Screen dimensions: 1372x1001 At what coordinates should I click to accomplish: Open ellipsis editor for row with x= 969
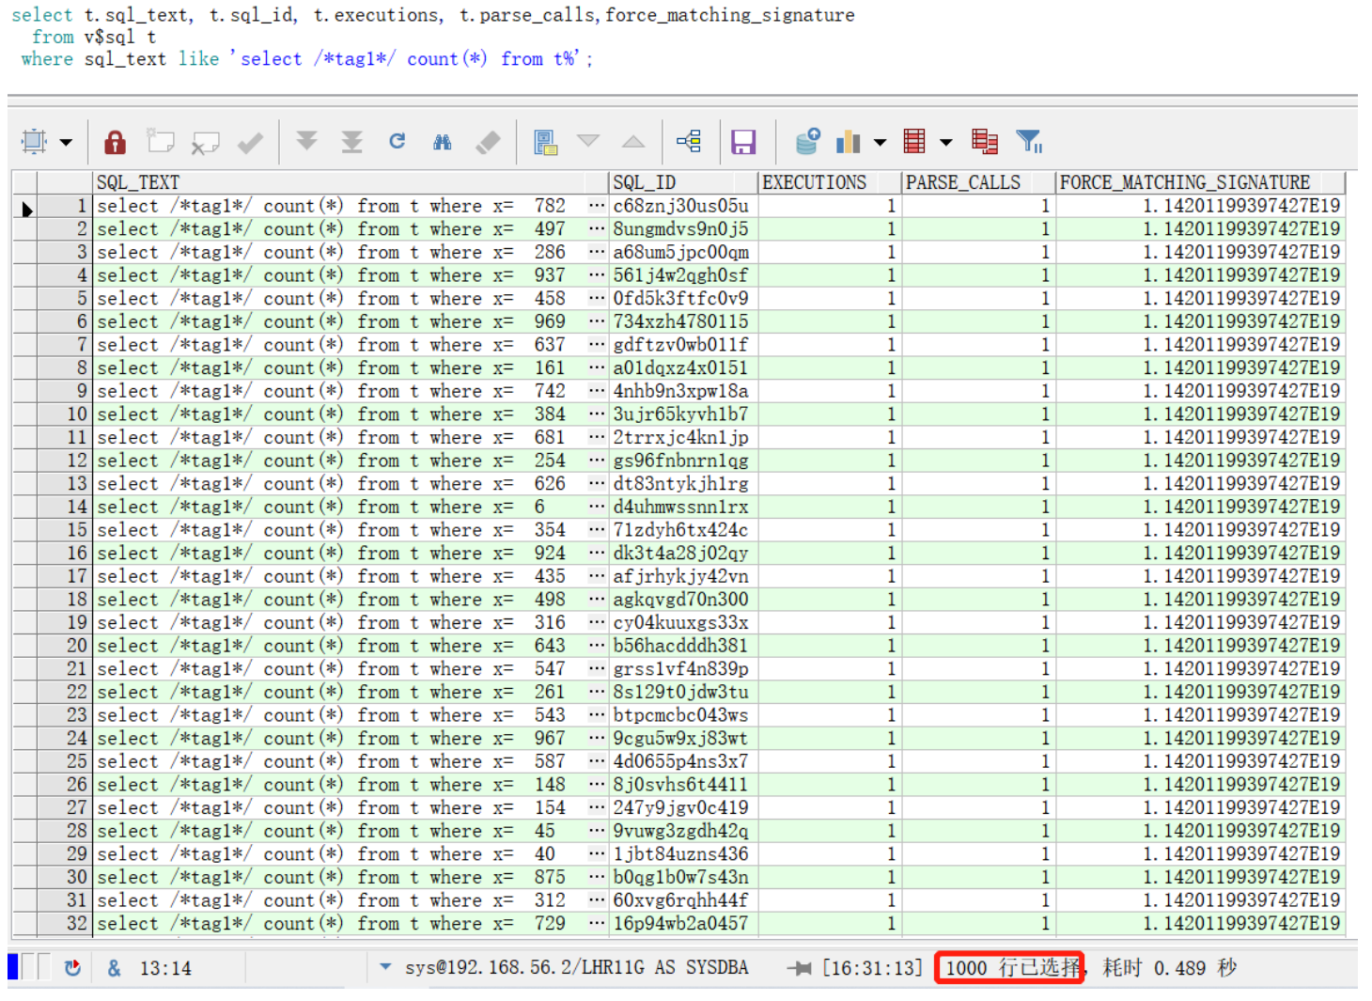pos(597,321)
